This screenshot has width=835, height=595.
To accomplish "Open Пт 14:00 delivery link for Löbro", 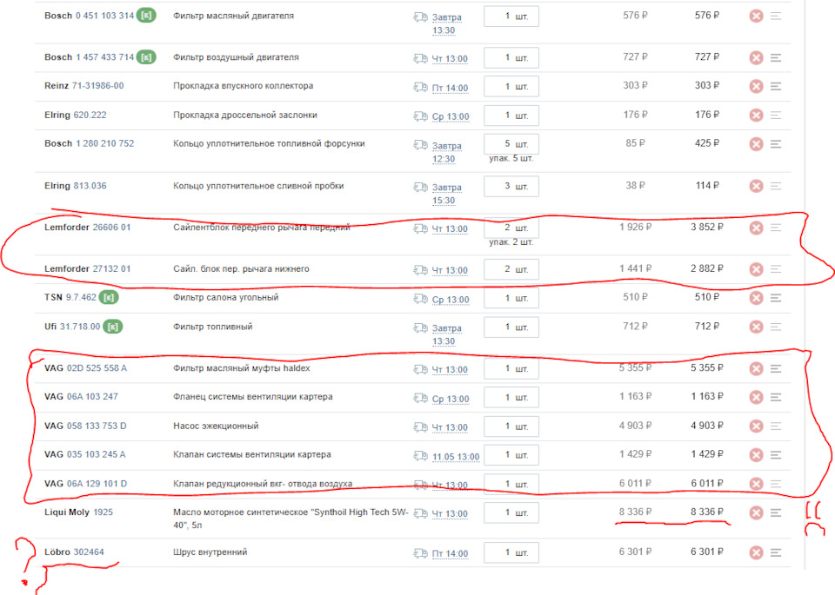I will [x=450, y=553].
